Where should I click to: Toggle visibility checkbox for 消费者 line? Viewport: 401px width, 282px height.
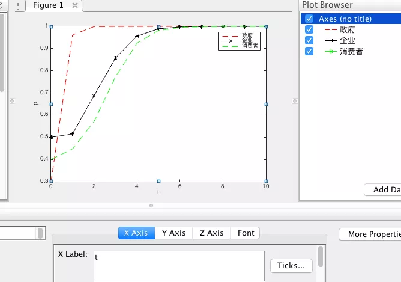click(309, 52)
